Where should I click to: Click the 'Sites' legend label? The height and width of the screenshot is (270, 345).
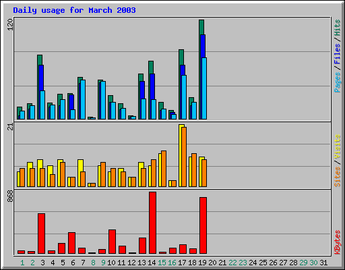tap(338, 177)
